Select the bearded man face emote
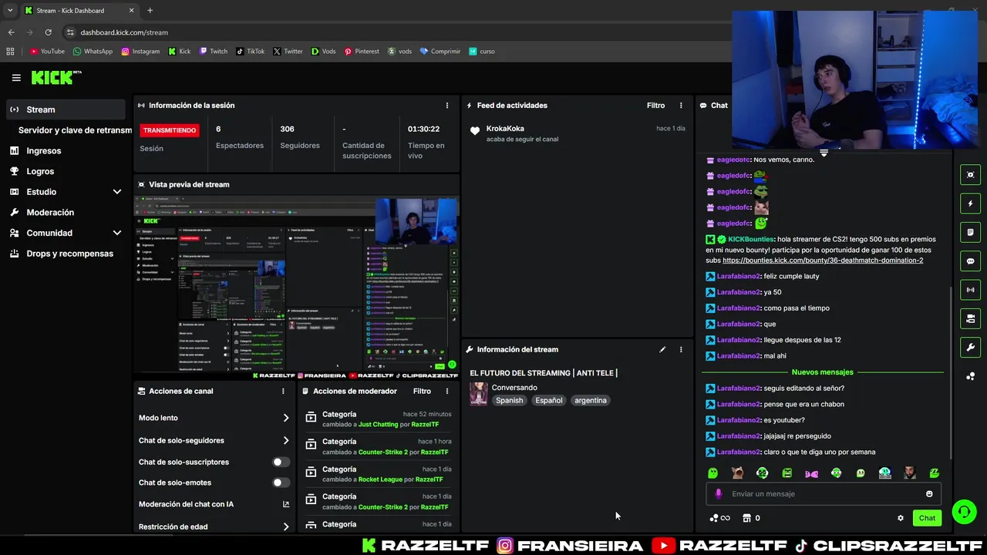 click(x=910, y=473)
